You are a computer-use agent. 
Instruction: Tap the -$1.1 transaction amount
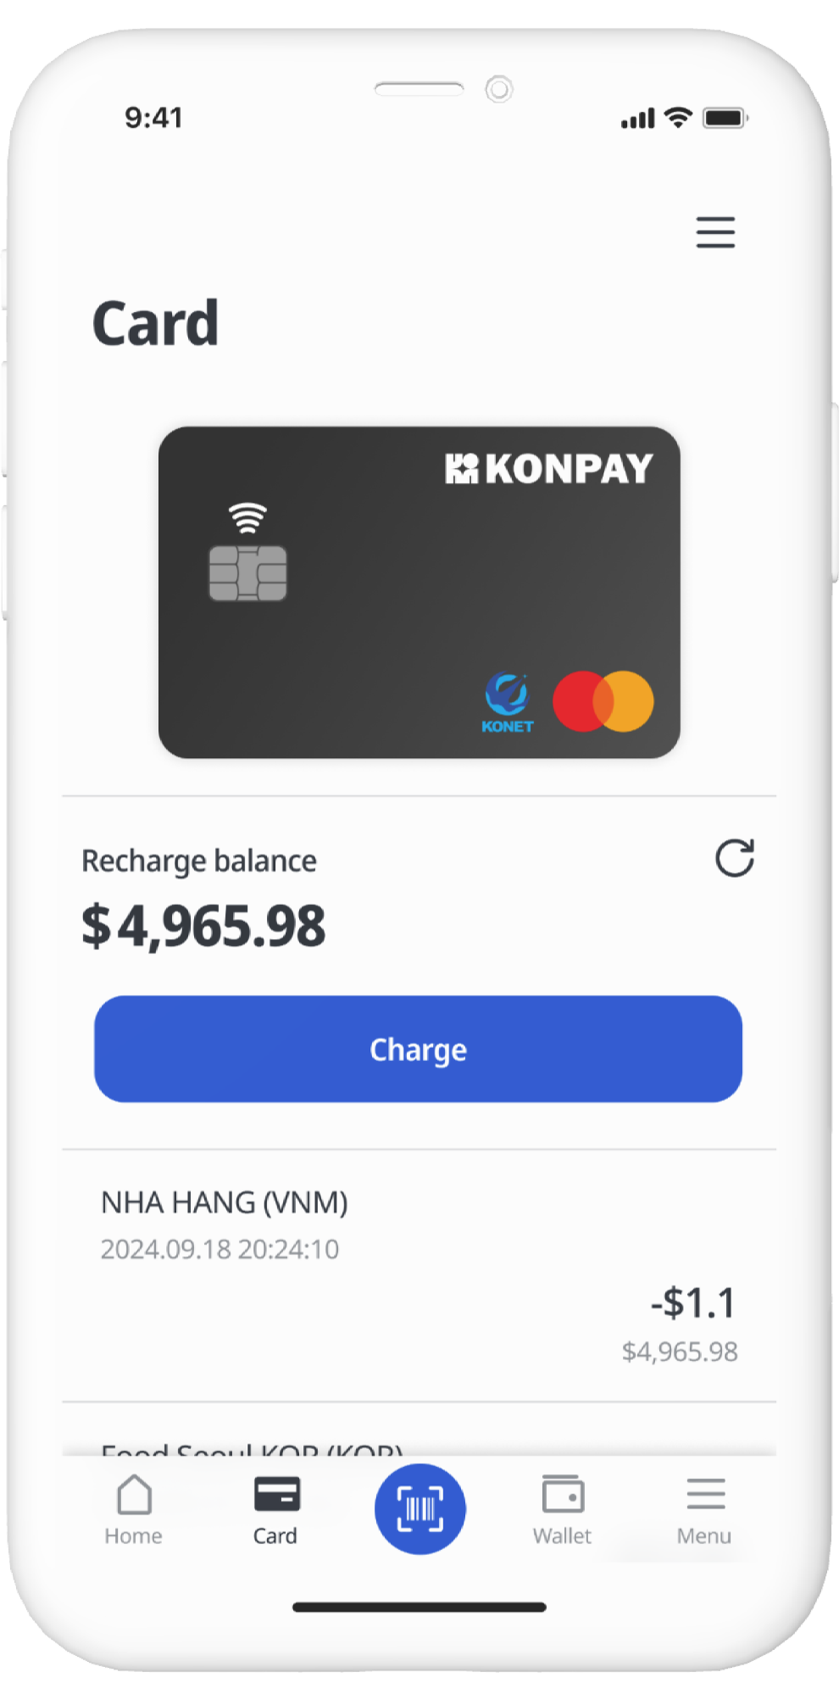693,1302
